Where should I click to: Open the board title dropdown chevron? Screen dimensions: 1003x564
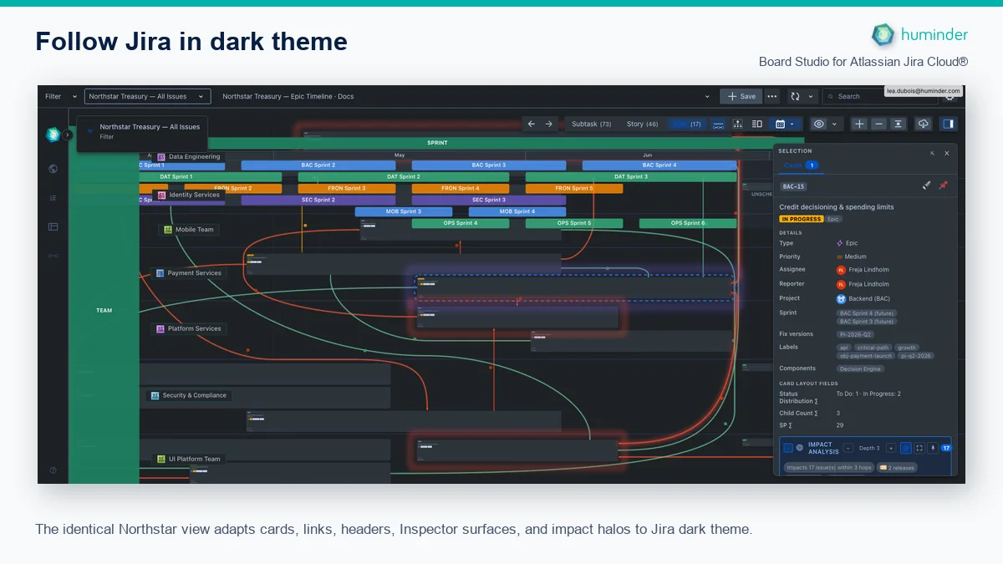point(707,96)
